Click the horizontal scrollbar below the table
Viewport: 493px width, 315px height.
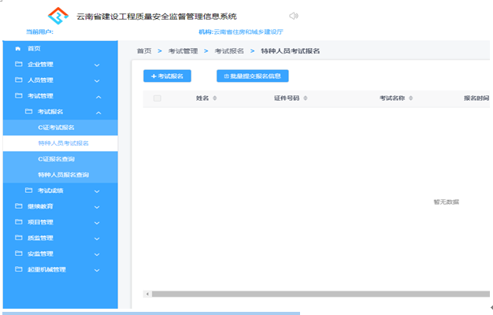coord(315,294)
